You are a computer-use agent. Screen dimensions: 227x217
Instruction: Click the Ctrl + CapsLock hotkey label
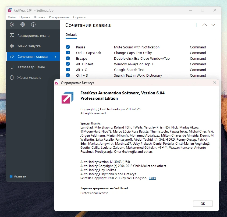coord(88,53)
